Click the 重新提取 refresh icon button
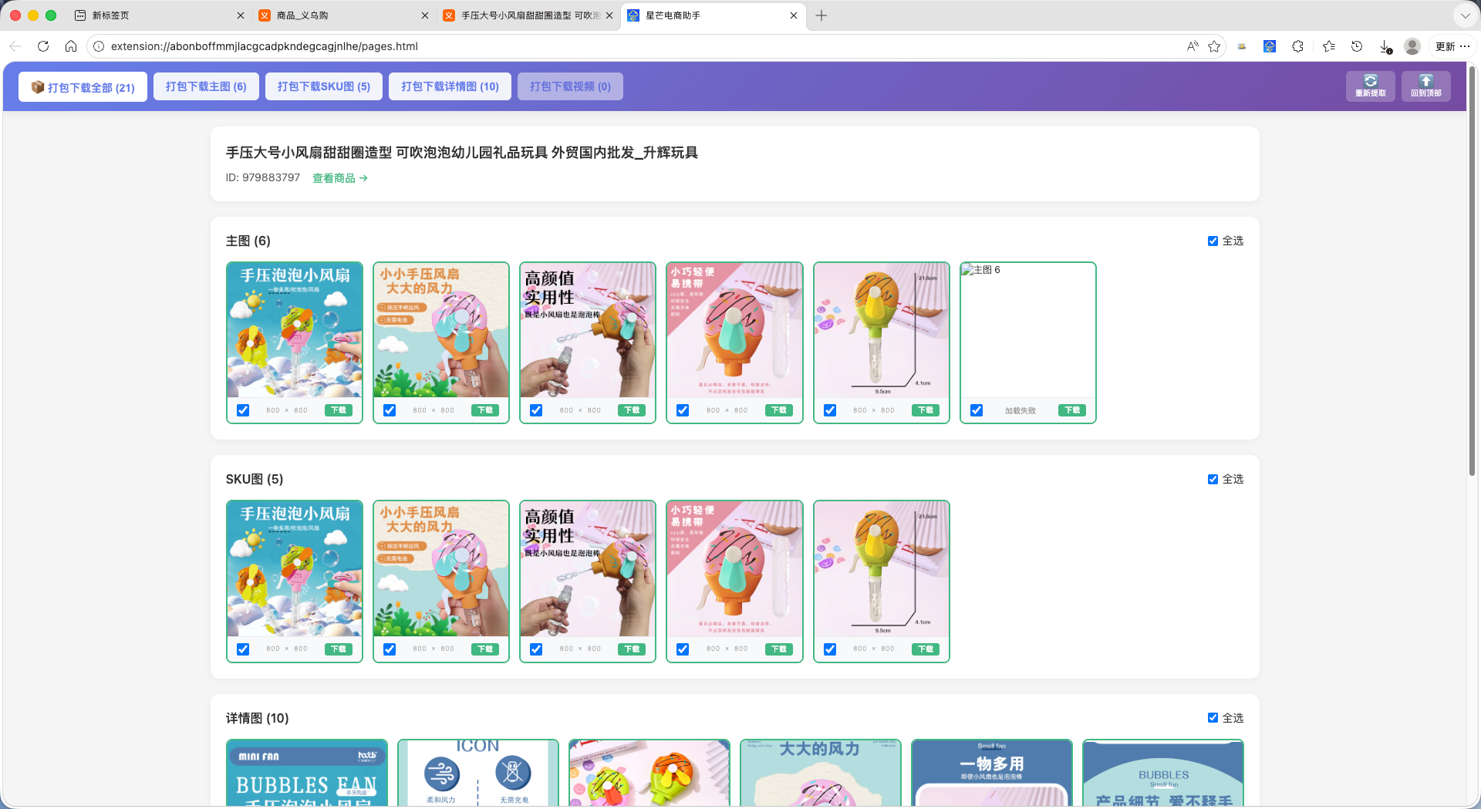Image resolution: width=1481 pixels, height=809 pixels. (x=1371, y=86)
